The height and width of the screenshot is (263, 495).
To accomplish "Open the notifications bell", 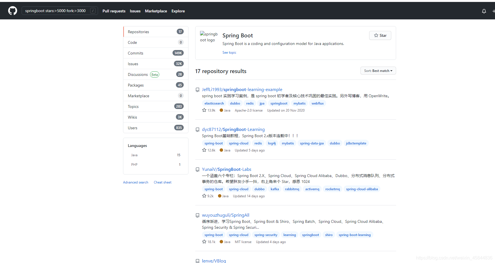I will (484, 11).
